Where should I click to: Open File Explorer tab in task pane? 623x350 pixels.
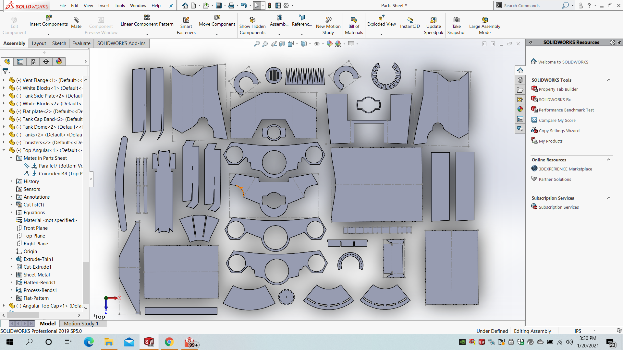click(520, 90)
